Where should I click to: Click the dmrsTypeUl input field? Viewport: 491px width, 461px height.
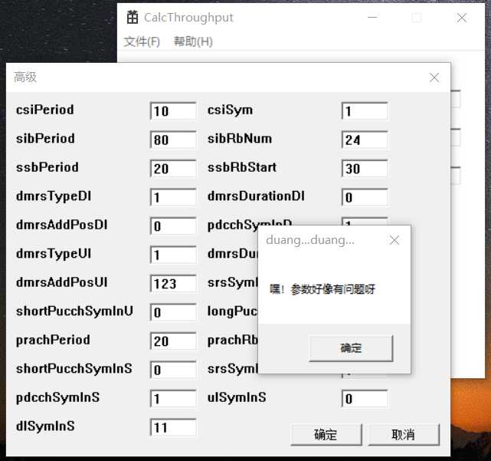173,255
